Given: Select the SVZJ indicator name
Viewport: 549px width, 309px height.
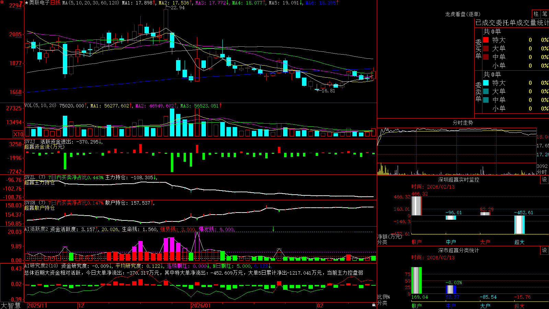Looking at the screenshot, I should click(30, 141).
